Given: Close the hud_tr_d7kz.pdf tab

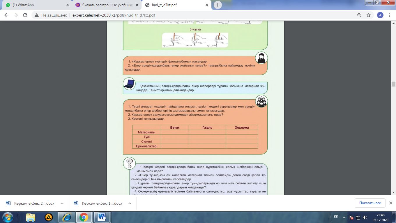Looking at the screenshot, I should click(207, 5).
